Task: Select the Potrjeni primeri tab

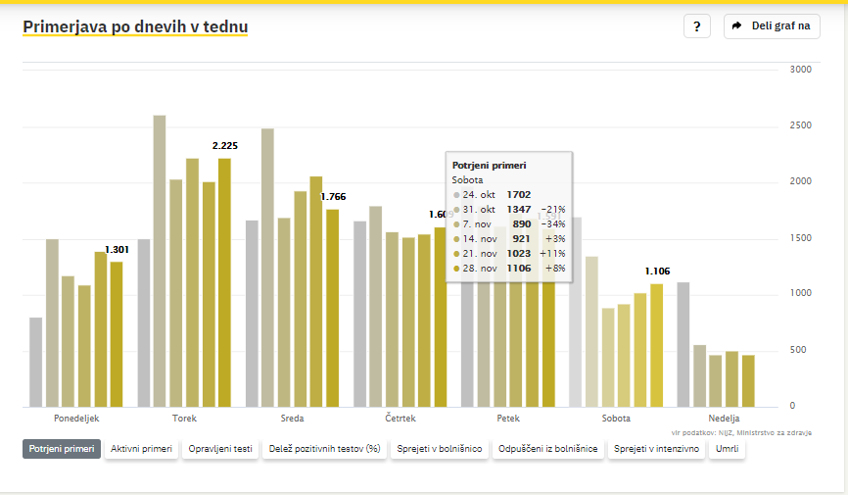Action: click(x=62, y=449)
